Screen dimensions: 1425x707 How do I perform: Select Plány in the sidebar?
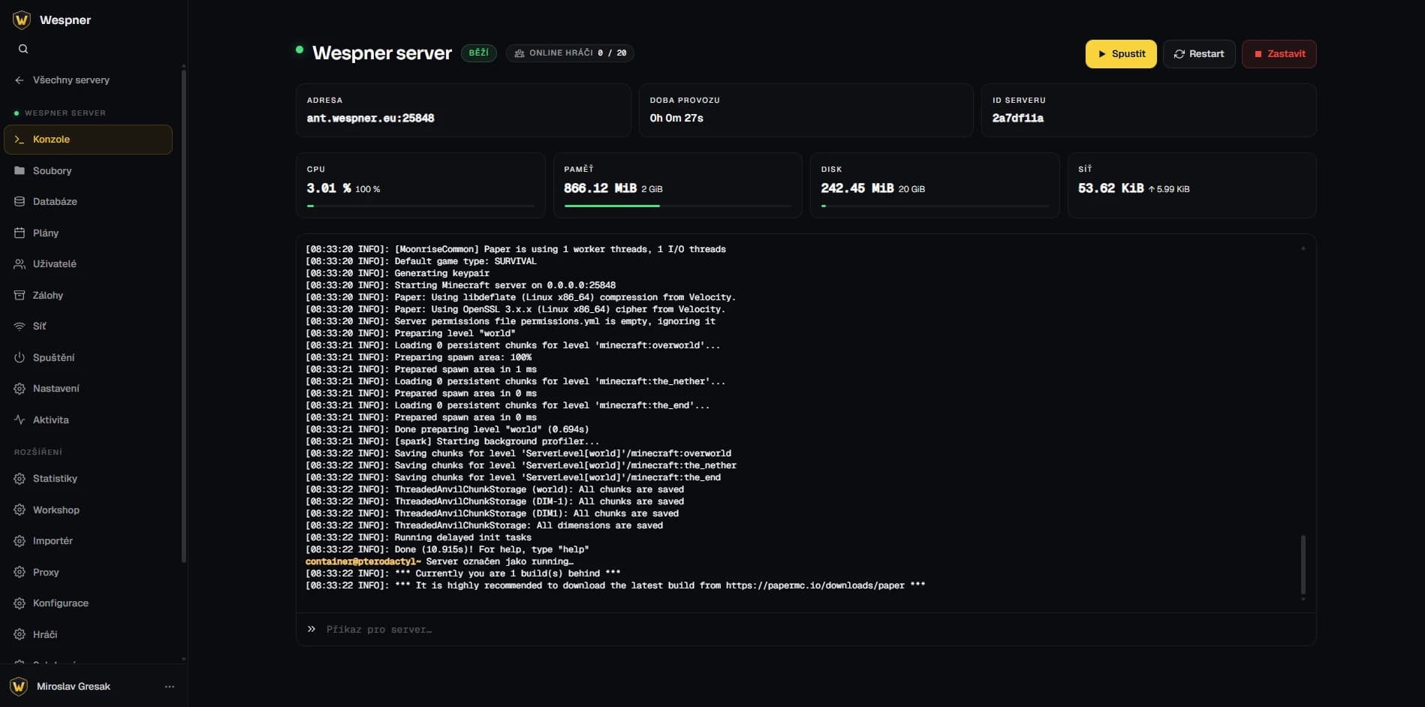88,233
